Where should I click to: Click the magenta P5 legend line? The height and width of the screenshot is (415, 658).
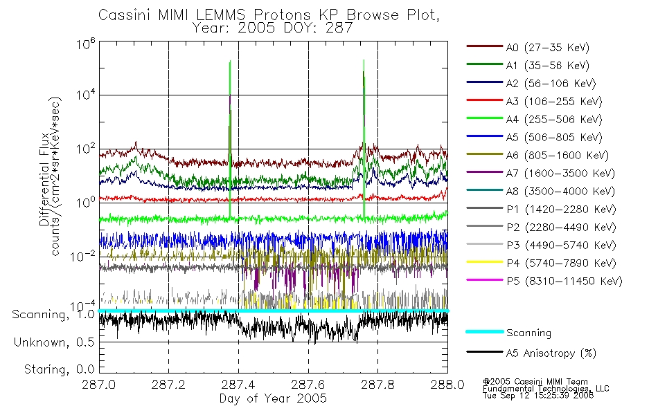[484, 279]
